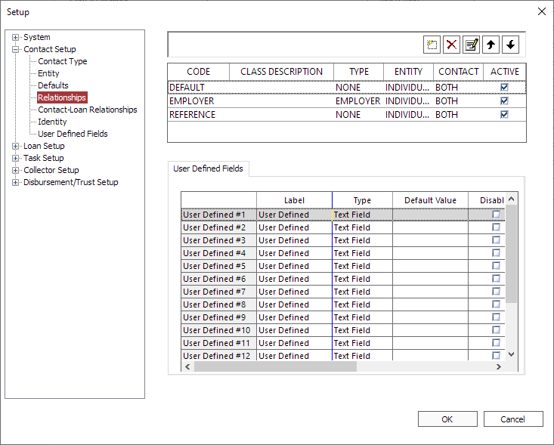Switch to the User Defined Fields tab
Screen dimensions: 554x445
(208, 168)
